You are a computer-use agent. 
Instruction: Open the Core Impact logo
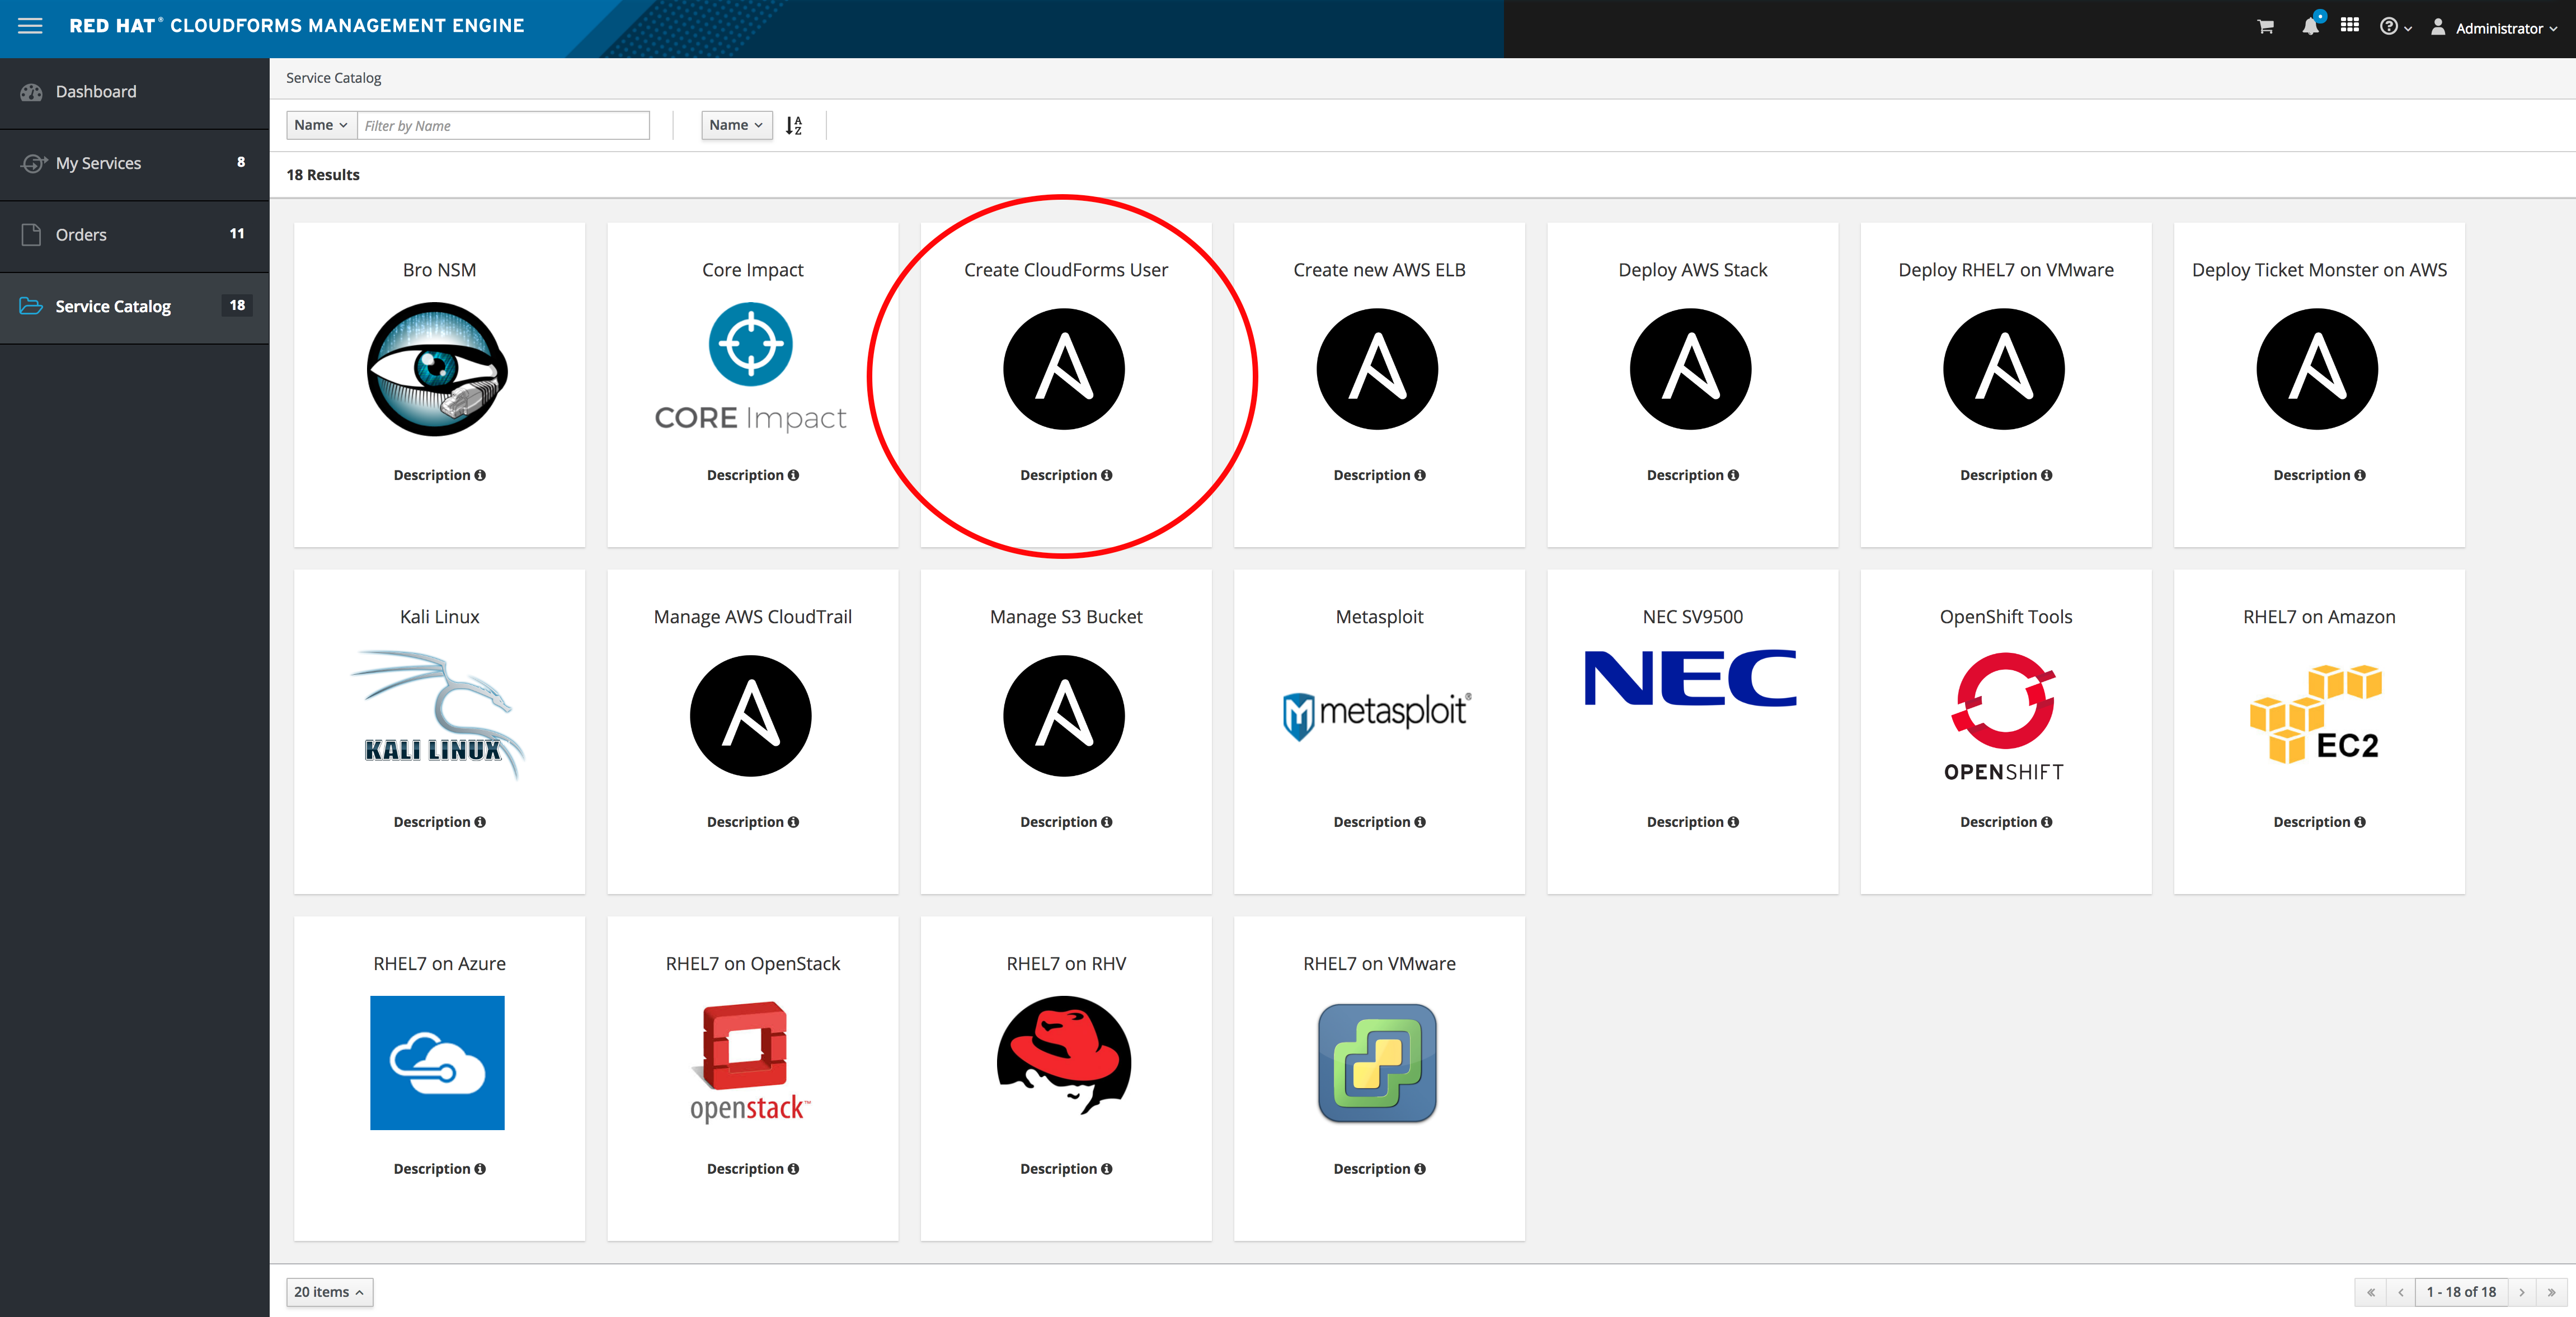pyautogui.click(x=751, y=368)
